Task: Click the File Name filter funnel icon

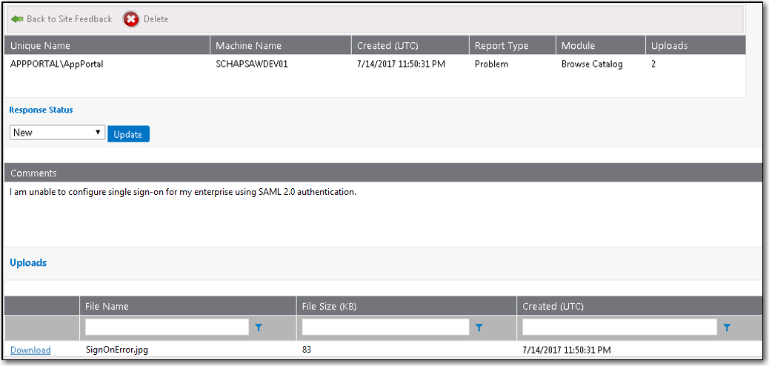Action: 259,327
